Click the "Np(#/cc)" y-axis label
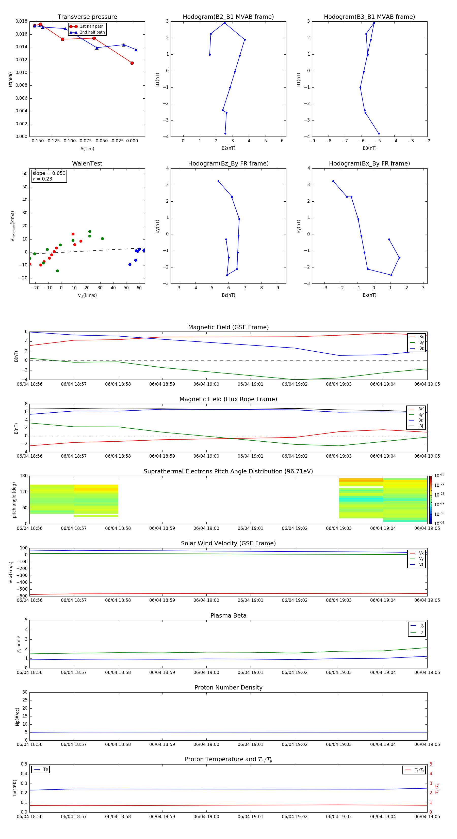This screenshot has width=457, height=839. 17,716
